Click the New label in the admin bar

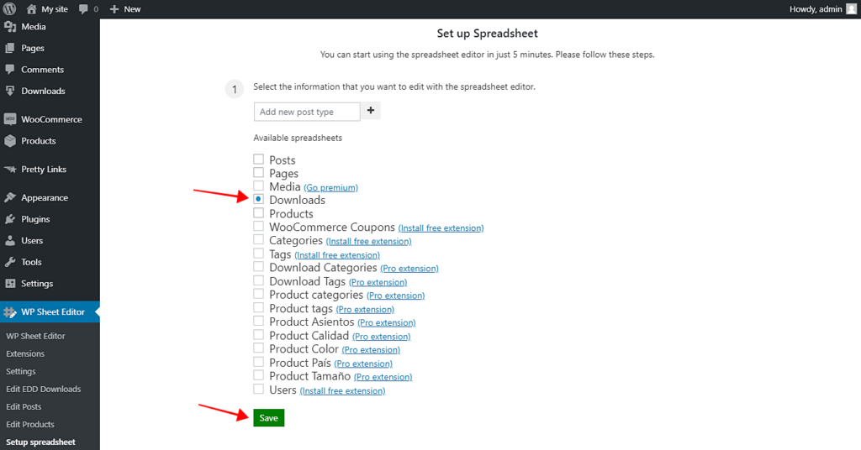click(132, 9)
